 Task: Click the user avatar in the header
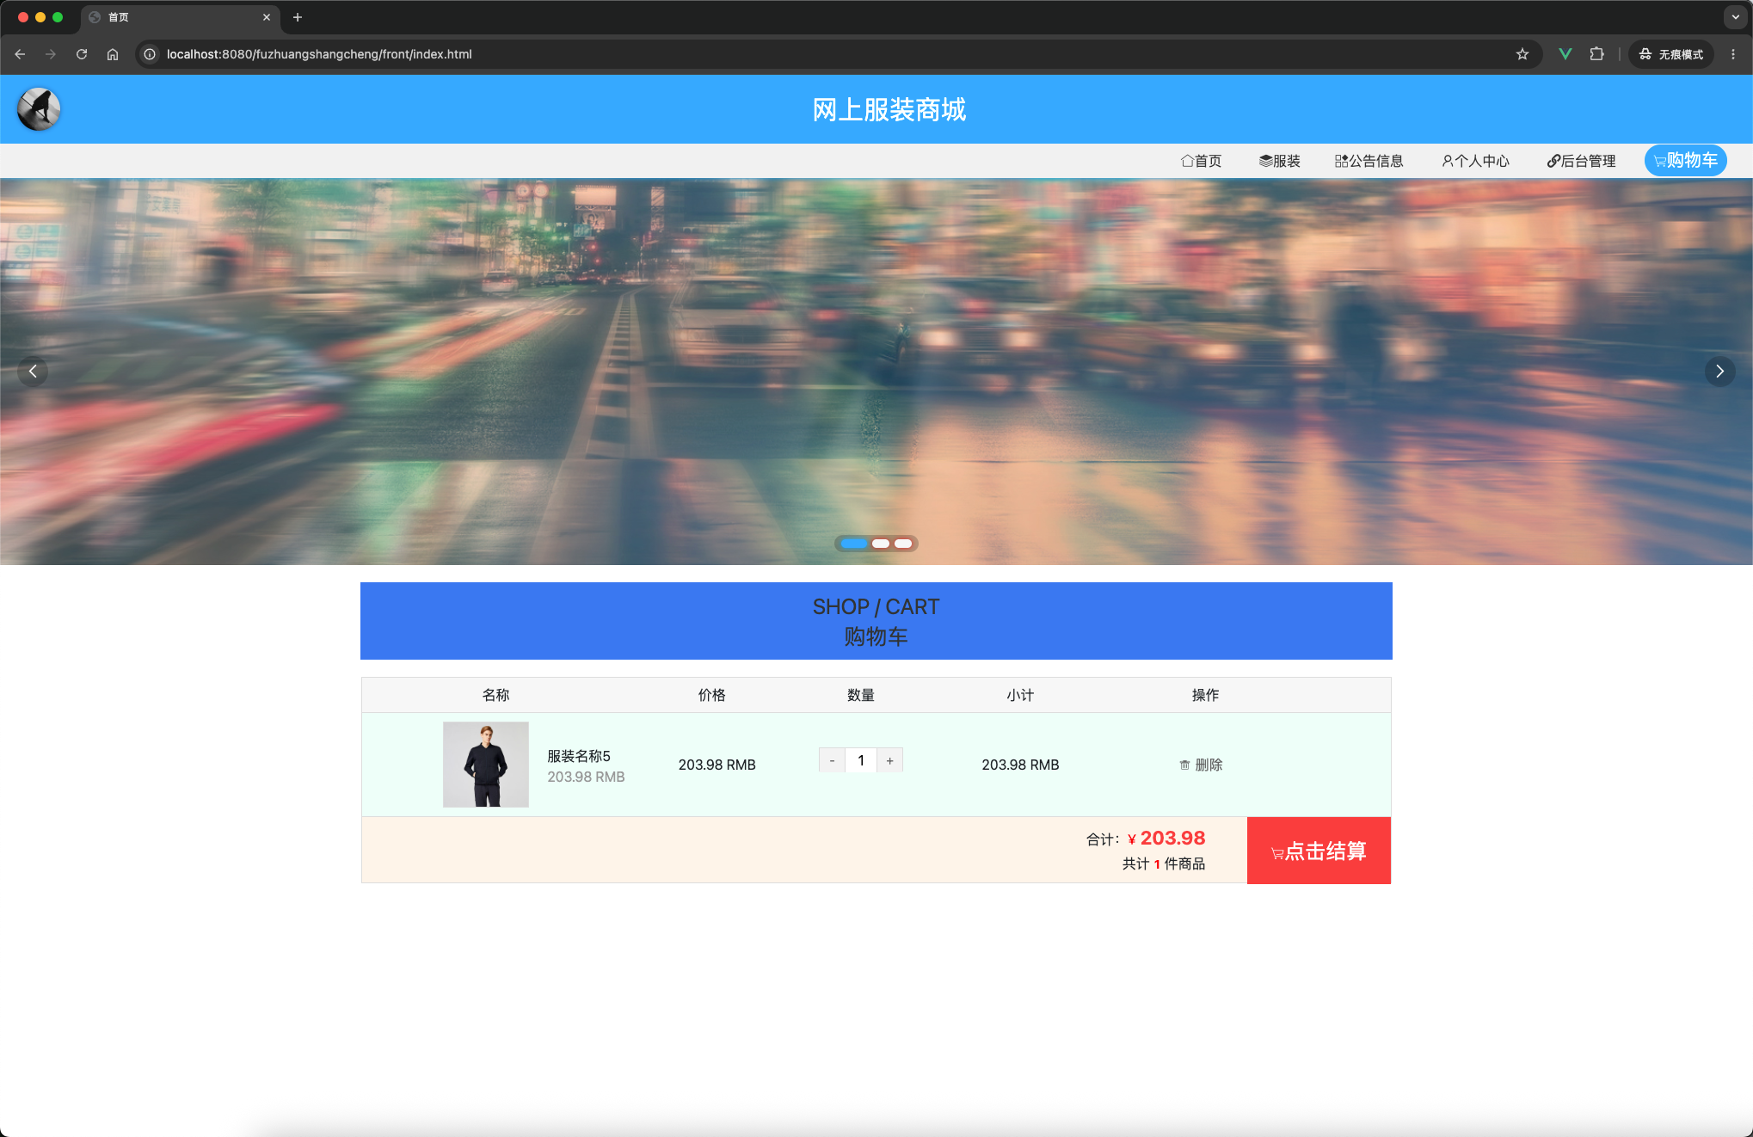pyautogui.click(x=39, y=109)
